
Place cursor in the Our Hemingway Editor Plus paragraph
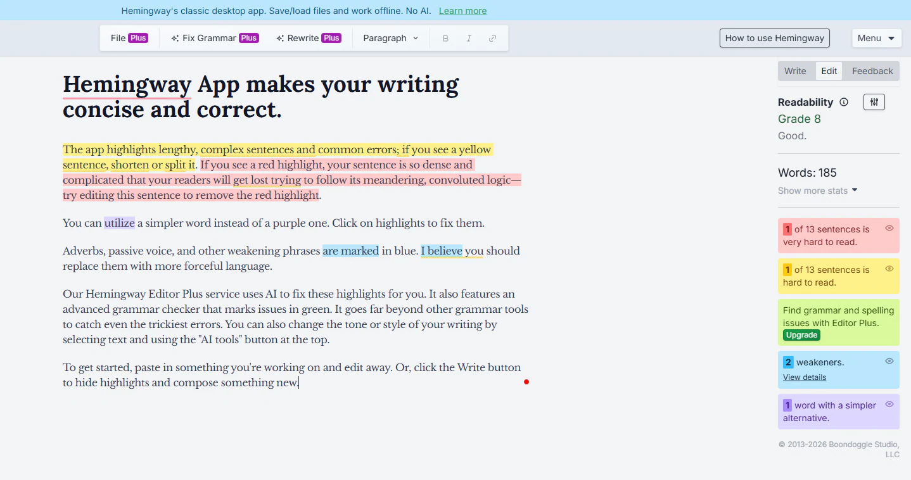(x=295, y=317)
